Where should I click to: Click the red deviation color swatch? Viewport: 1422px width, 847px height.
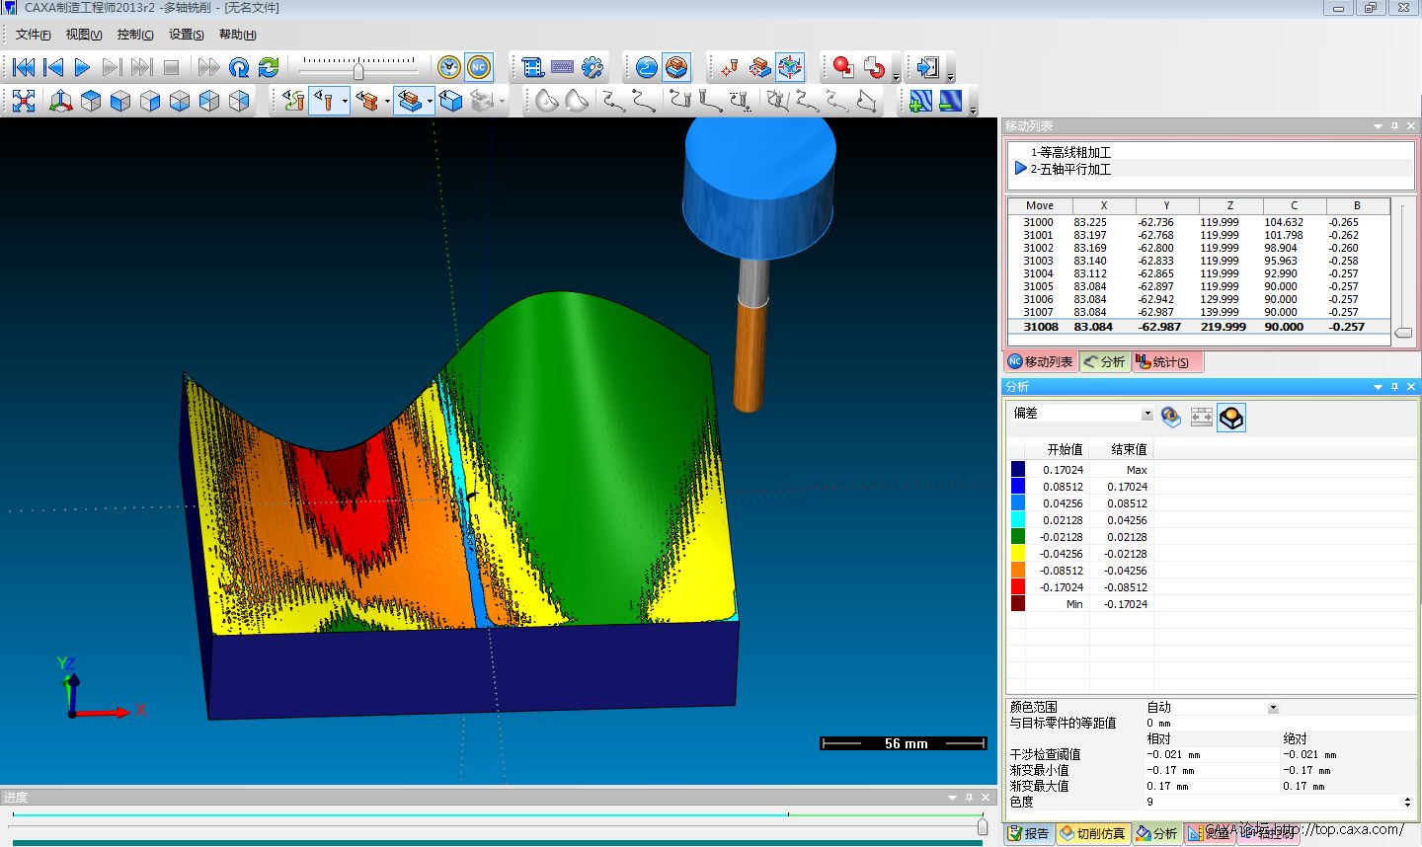(1018, 587)
